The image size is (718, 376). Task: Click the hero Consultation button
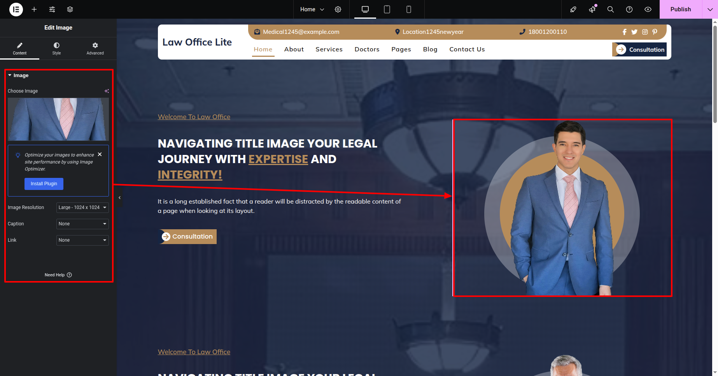point(188,237)
